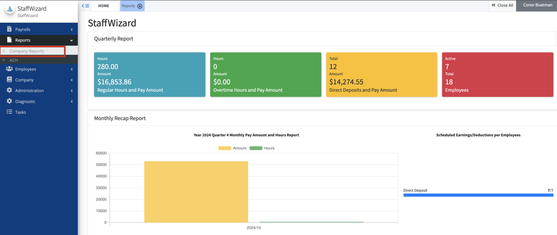
Task: Click the Company building icon
Action: point(9,80)
